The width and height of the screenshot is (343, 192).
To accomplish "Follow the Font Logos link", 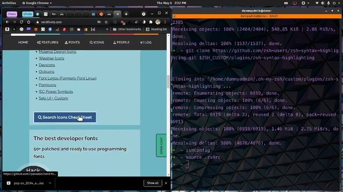I will click(x=68, y=78).
